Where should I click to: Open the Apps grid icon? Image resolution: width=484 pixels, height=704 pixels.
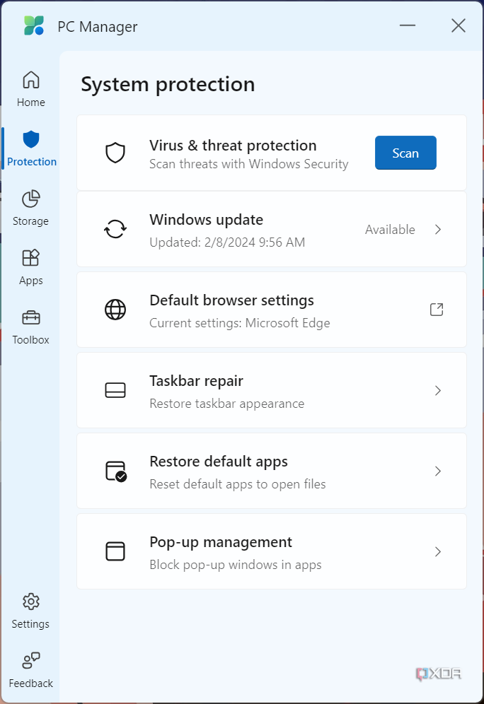coord(31,258)
